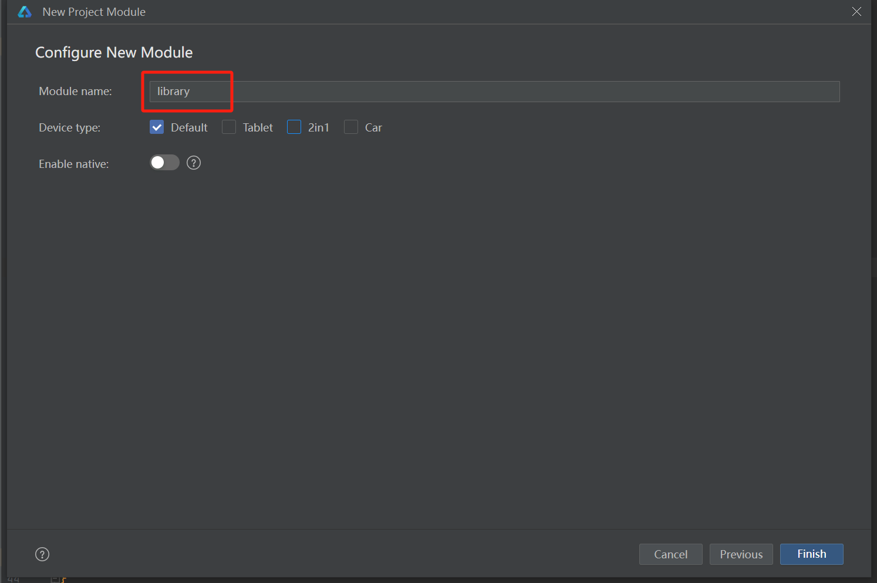
Task: Open the dialog help icon at bottom left
Action: tap(42, 554)
